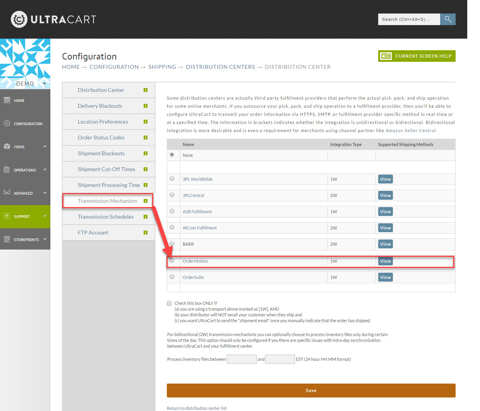Click the Save button
The image size is (480, 411).
tap(311, 391)
